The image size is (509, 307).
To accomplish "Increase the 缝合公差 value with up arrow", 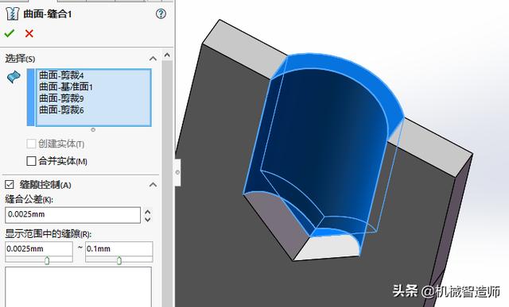I will click(x=148, y=212).
